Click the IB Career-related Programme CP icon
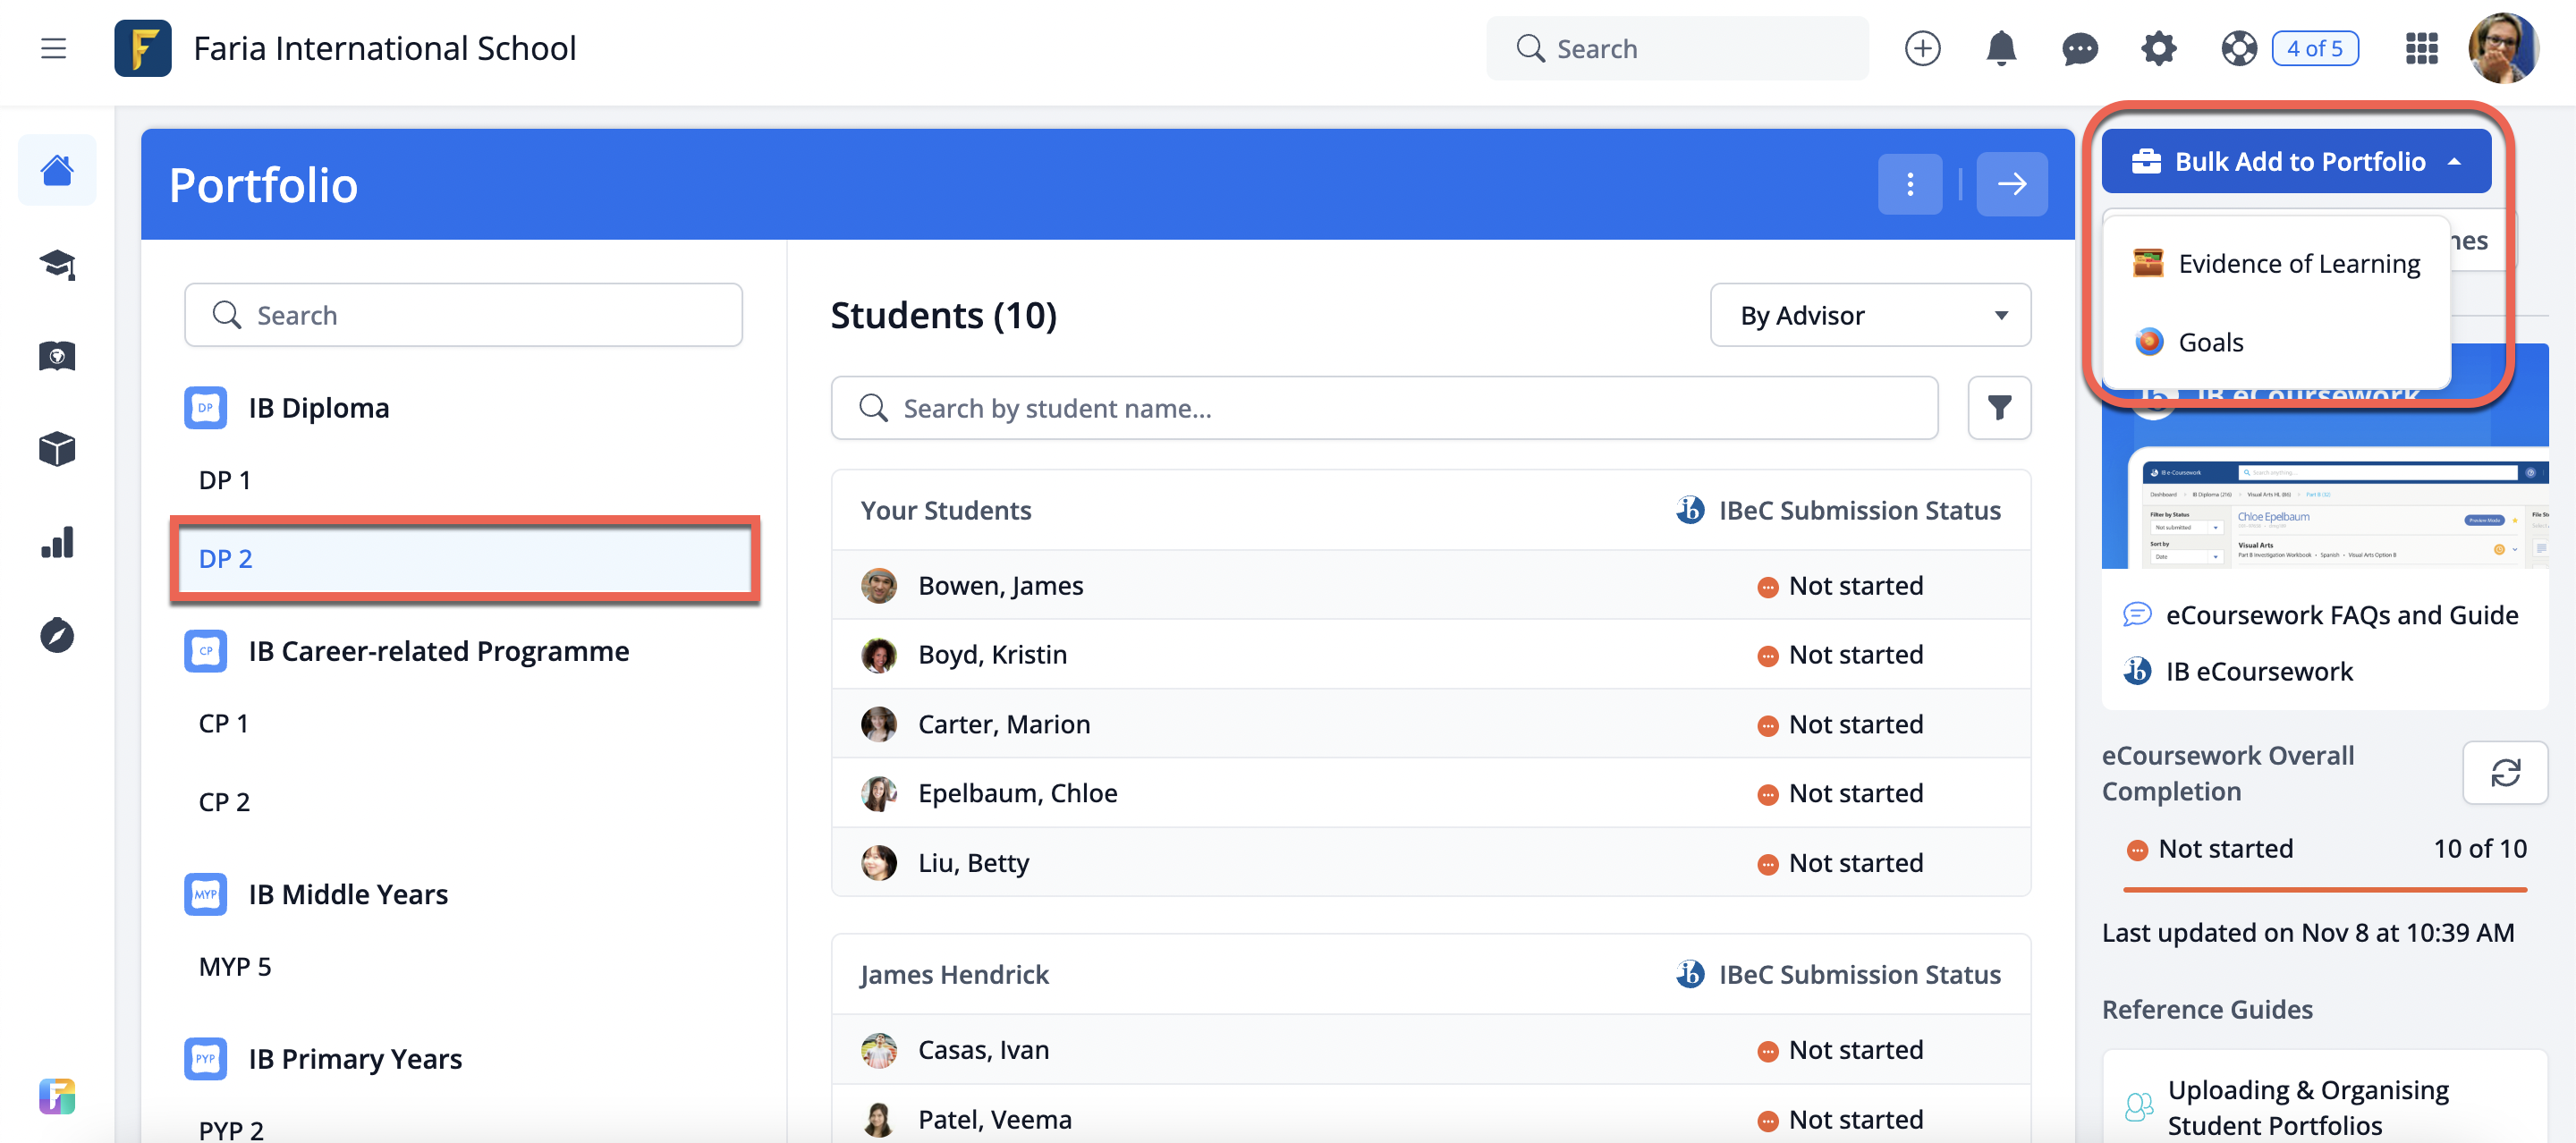This screenshot has width=2576, height=1143. click(x=205, y=651)
